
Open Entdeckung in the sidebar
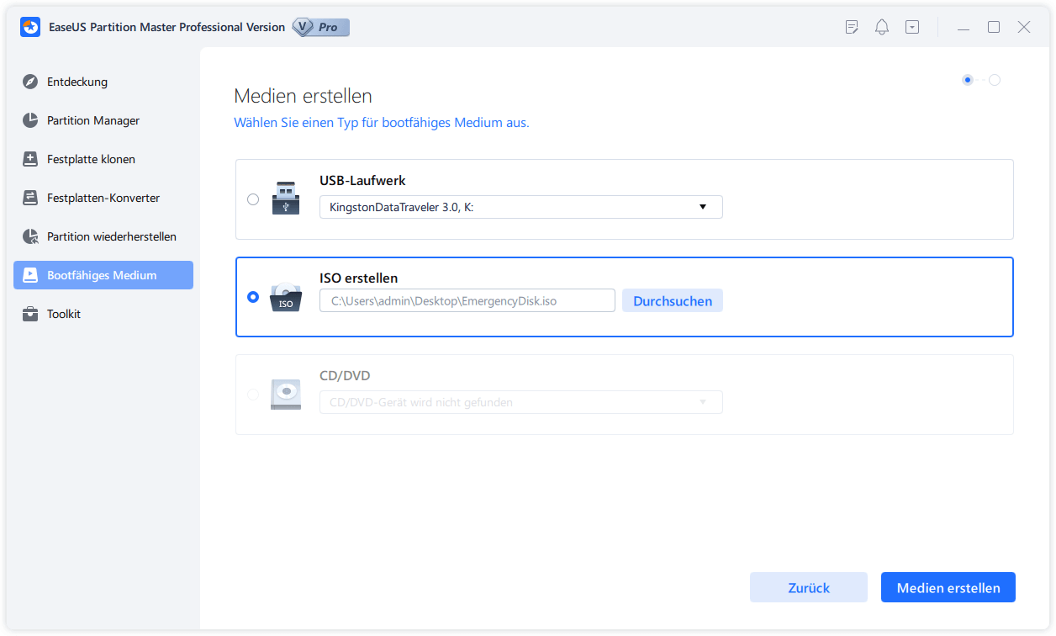tap(103, 82)
